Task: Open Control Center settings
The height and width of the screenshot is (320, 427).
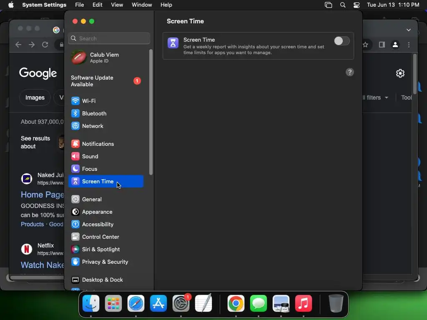Action: (x=105, y=237)
